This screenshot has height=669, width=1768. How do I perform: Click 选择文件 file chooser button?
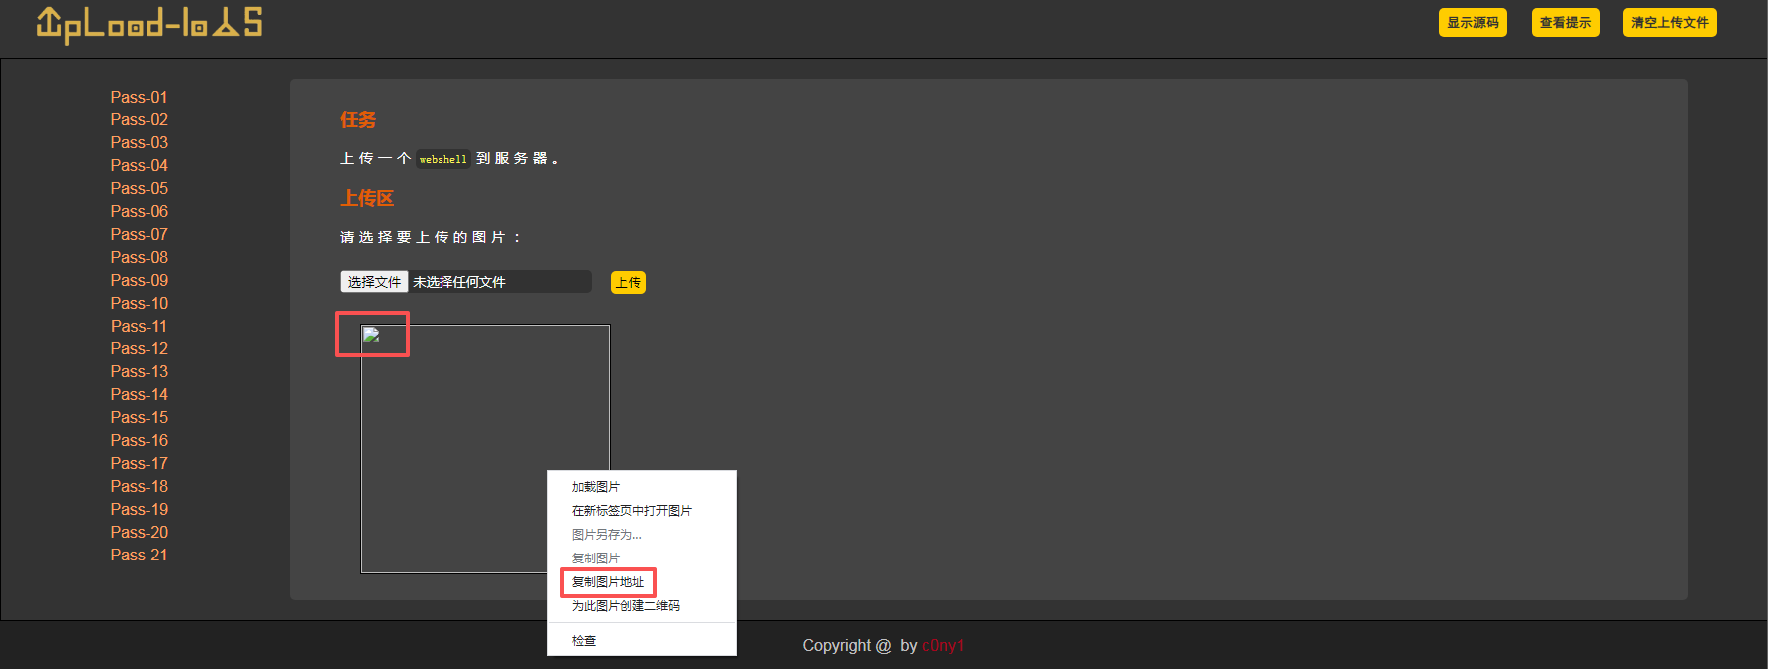pyautogui.click(x=374, y=282)
